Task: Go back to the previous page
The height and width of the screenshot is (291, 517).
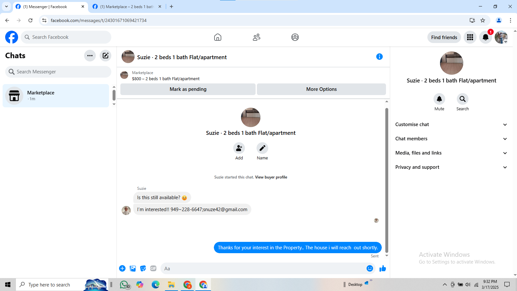Action: 7,20
